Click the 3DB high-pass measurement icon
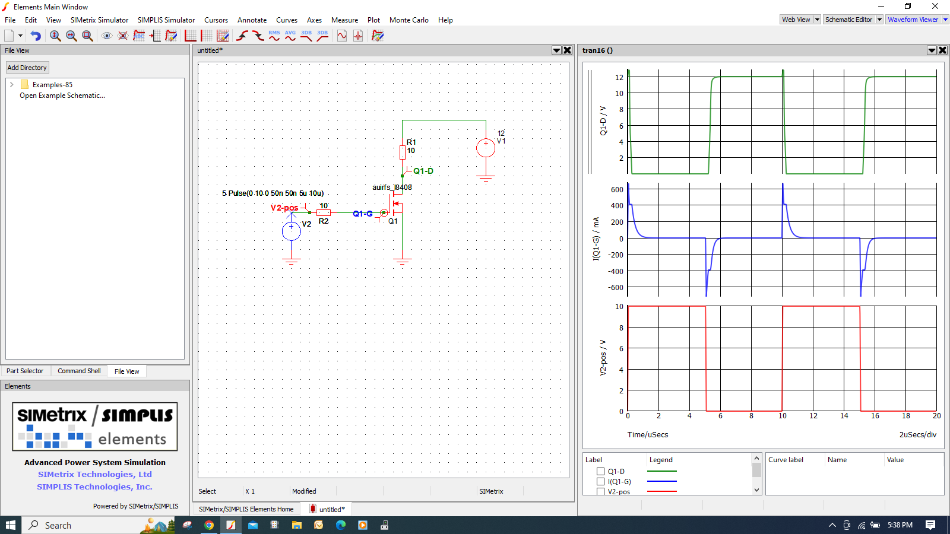Screen dimensions: 950x534 322,36
